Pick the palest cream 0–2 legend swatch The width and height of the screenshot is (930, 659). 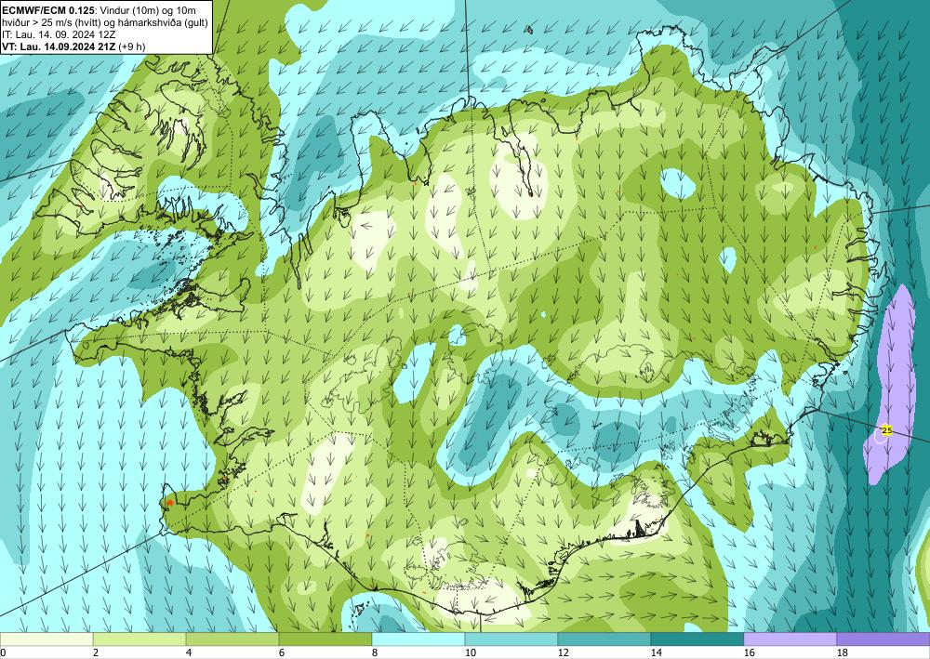pyautogui.click(x=46, y=639)
